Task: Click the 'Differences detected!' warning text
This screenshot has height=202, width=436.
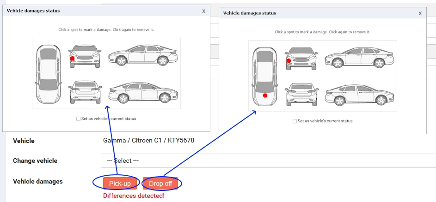Action: 134,196
